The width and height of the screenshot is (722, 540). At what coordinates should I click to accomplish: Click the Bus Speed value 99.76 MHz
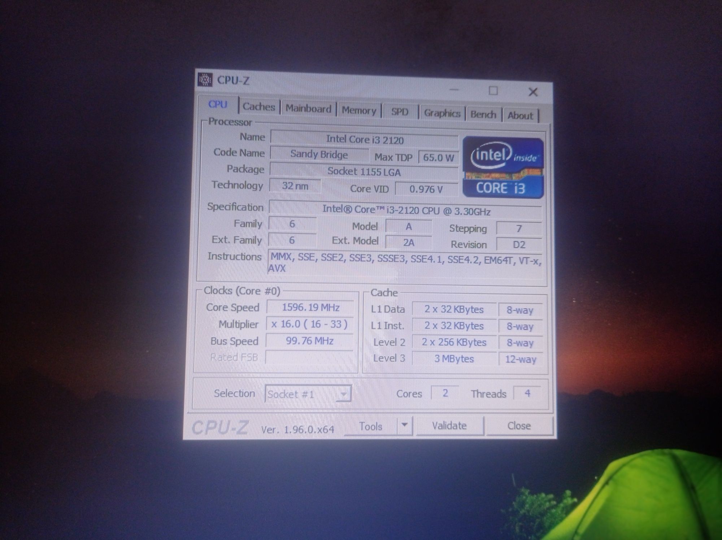309,341
